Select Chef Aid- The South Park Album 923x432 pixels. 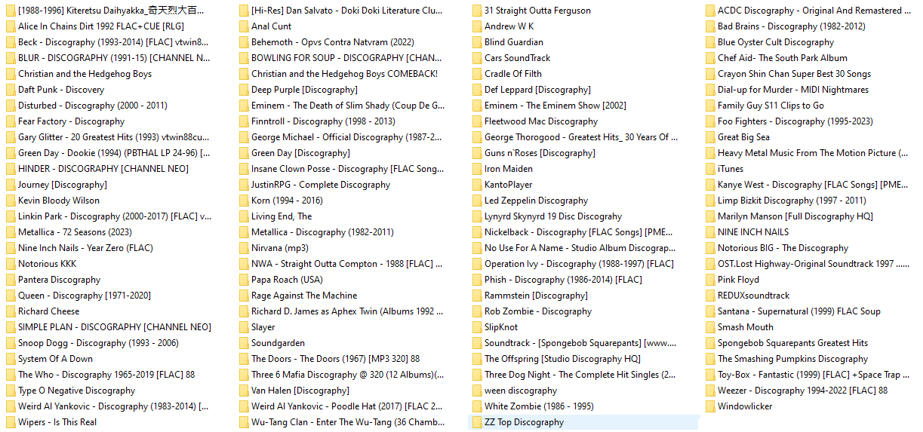(783, 58)
